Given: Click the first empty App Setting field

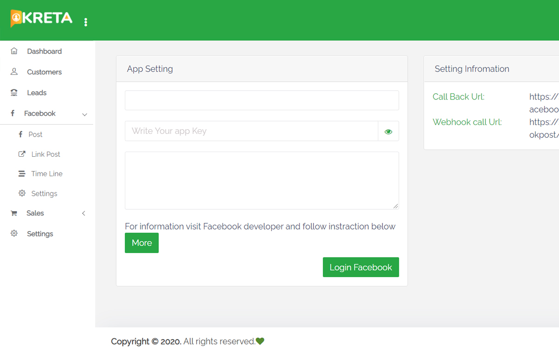Looking at the screenshot, I should pos(262,100).
